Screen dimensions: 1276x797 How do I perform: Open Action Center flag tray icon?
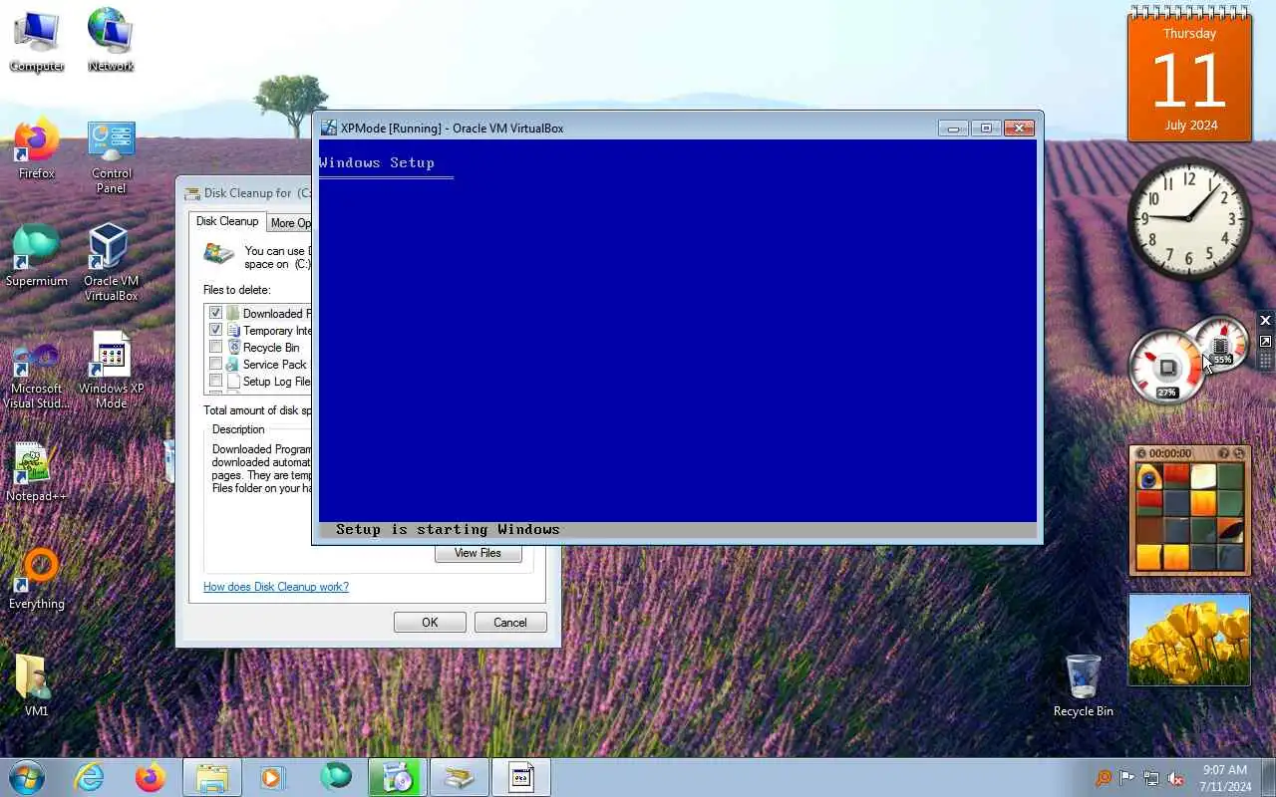1127,778
